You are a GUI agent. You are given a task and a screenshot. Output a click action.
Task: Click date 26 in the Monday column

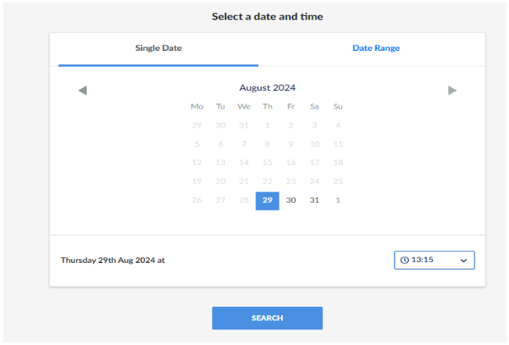click(197, 200)
